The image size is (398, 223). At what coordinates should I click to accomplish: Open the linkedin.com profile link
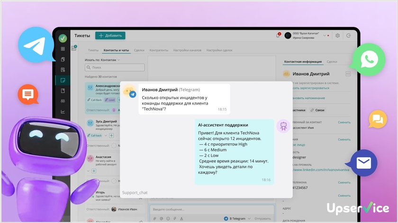(x=321, y=169)
